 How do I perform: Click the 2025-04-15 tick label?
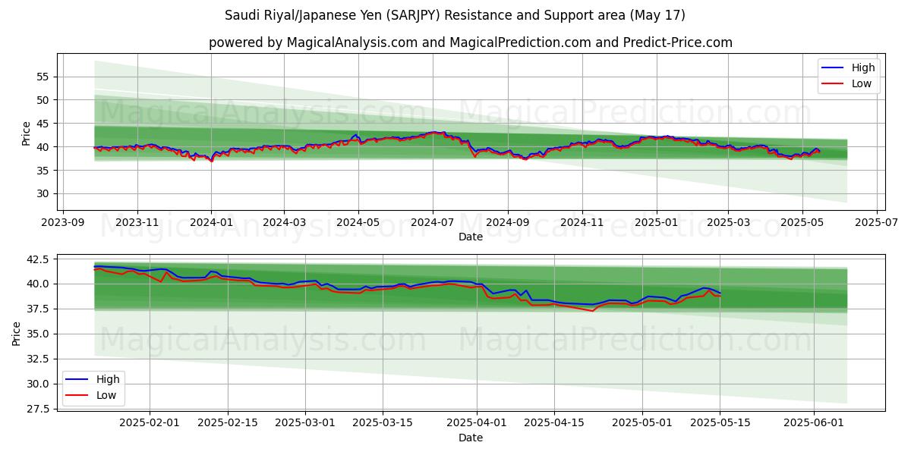[x=553, y=422]
